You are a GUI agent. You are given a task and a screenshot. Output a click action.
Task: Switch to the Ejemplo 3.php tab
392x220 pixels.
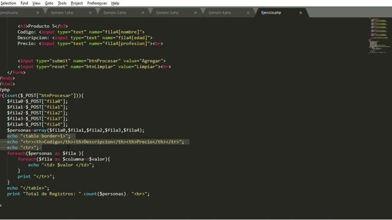point(167,12)
